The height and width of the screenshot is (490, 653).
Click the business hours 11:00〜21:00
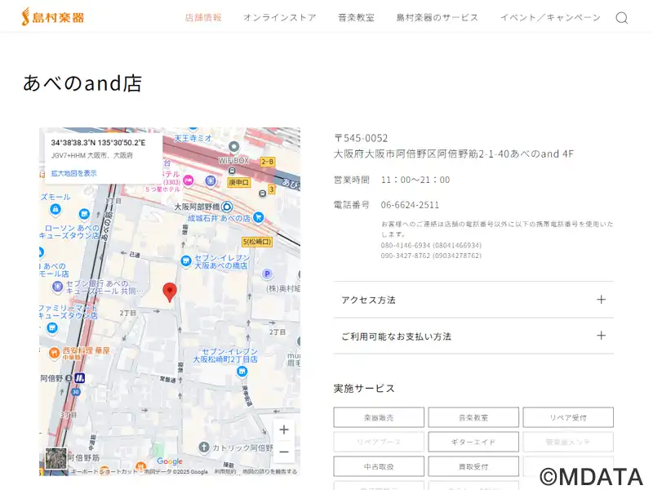click(x=415, y=180)
